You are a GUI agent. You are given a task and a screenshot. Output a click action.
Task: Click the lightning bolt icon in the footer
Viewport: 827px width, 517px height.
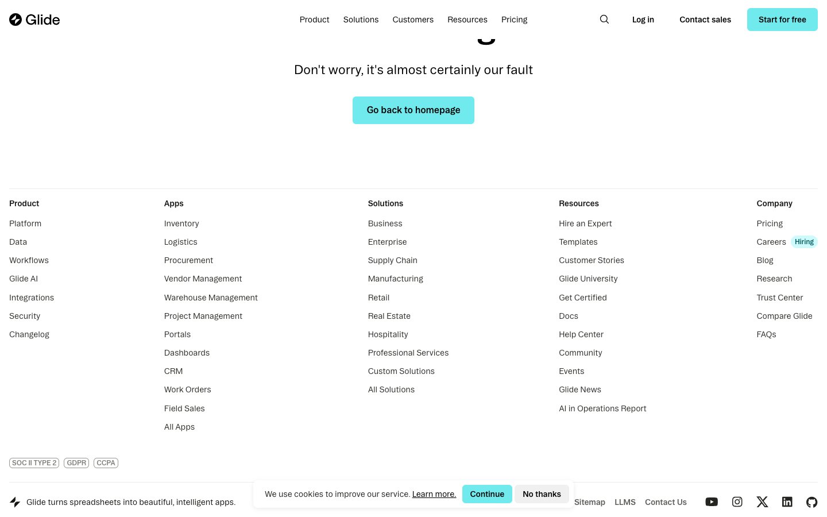point(15,501)
